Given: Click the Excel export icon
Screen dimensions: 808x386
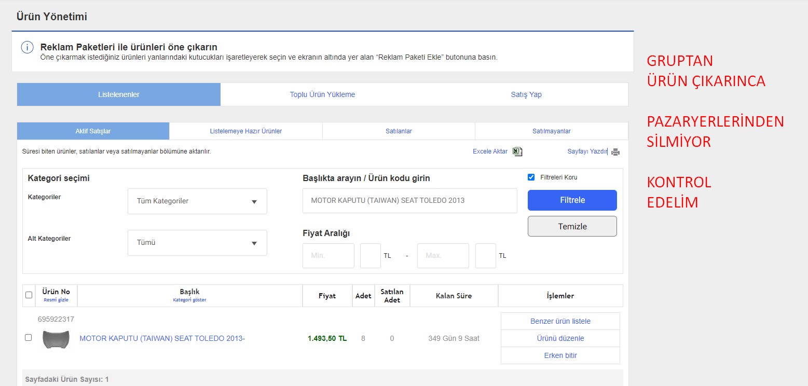Looking at the screenshot, I should [517, 151].
